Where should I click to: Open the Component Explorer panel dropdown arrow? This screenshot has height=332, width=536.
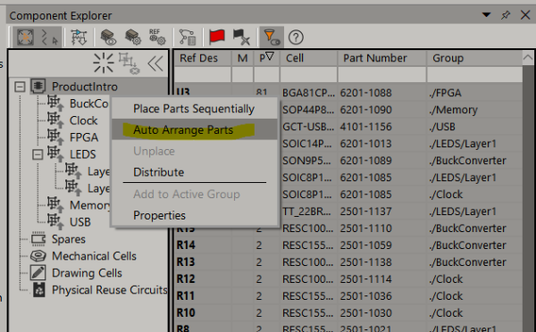pyautogui.click(x=486, y=15)
